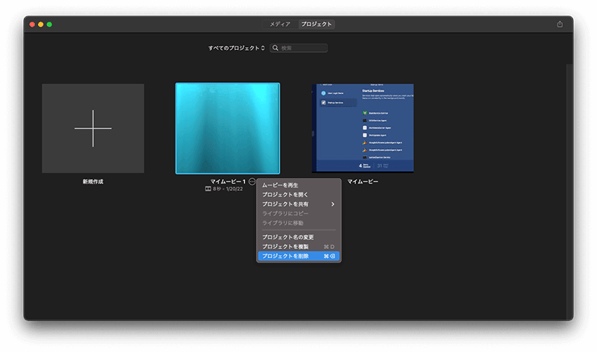The height and width of the screenshot is (352, 597).
Task: Click the share icon in the title bar
Action: click(560, 24)
